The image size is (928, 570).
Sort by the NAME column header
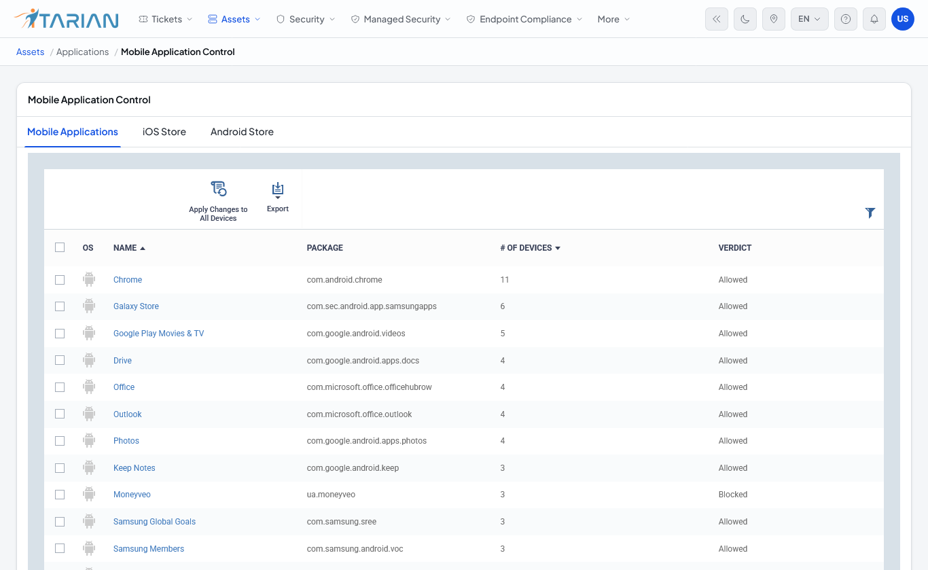(x=129, y=248)
